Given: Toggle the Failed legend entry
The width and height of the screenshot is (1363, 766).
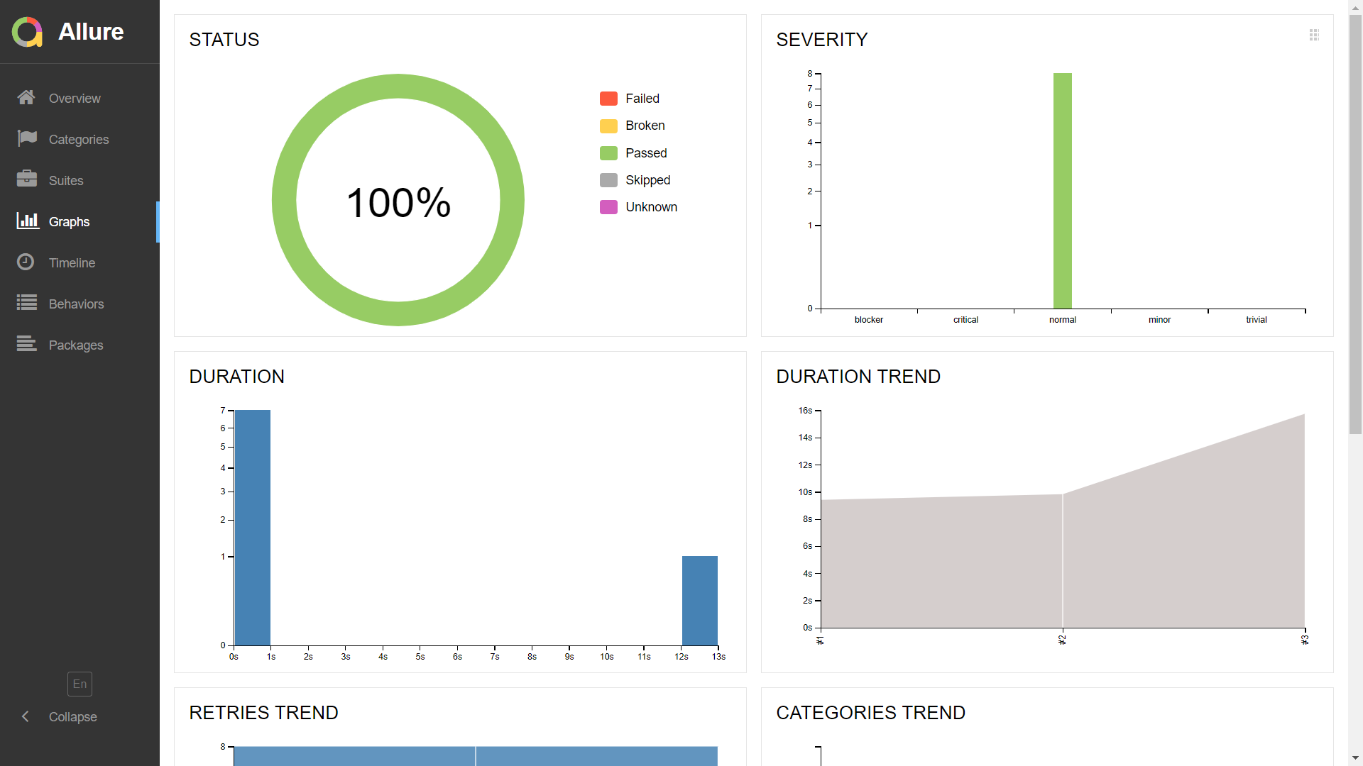Looking at the screenshot, I should point(642,99).
